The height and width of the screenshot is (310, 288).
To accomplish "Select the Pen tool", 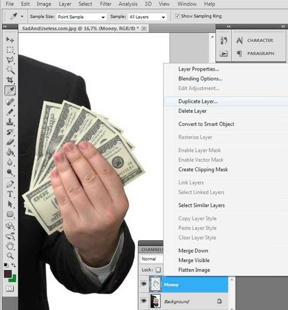I will [x=10, y=184].
